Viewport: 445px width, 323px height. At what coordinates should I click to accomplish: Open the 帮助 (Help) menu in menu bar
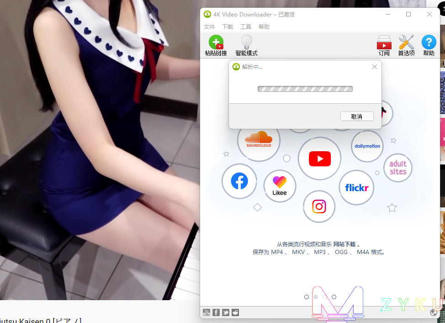[264, 26]
